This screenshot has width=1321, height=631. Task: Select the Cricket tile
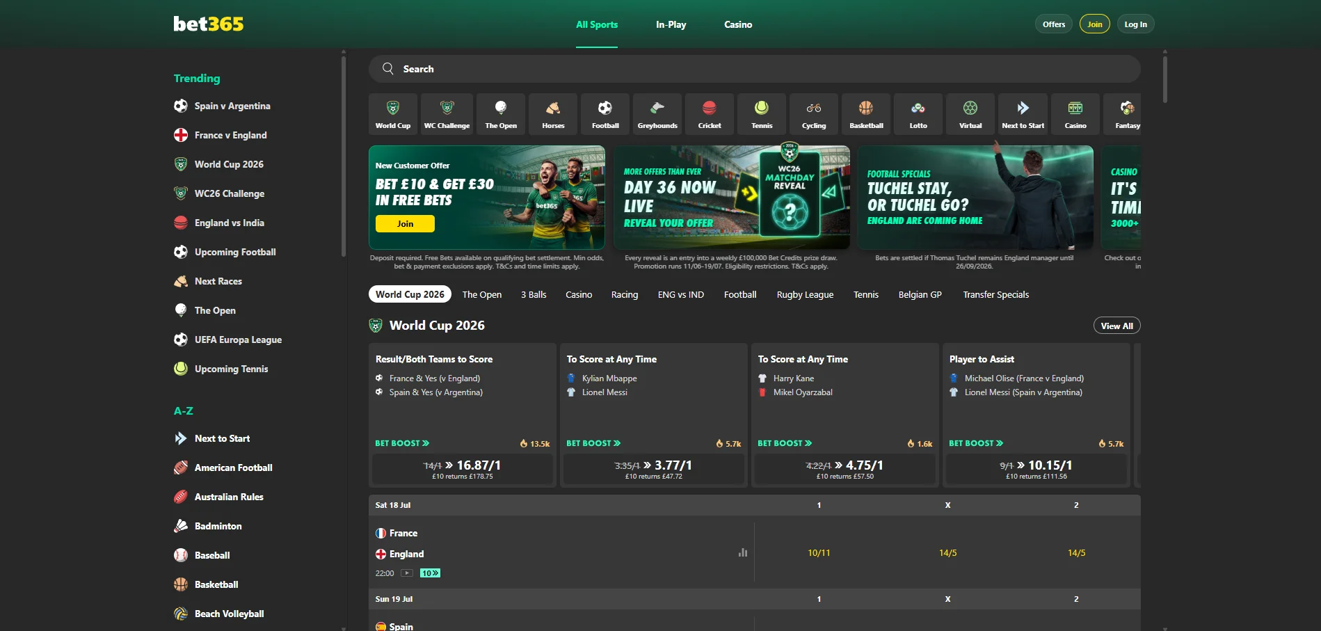coord(710,113)
